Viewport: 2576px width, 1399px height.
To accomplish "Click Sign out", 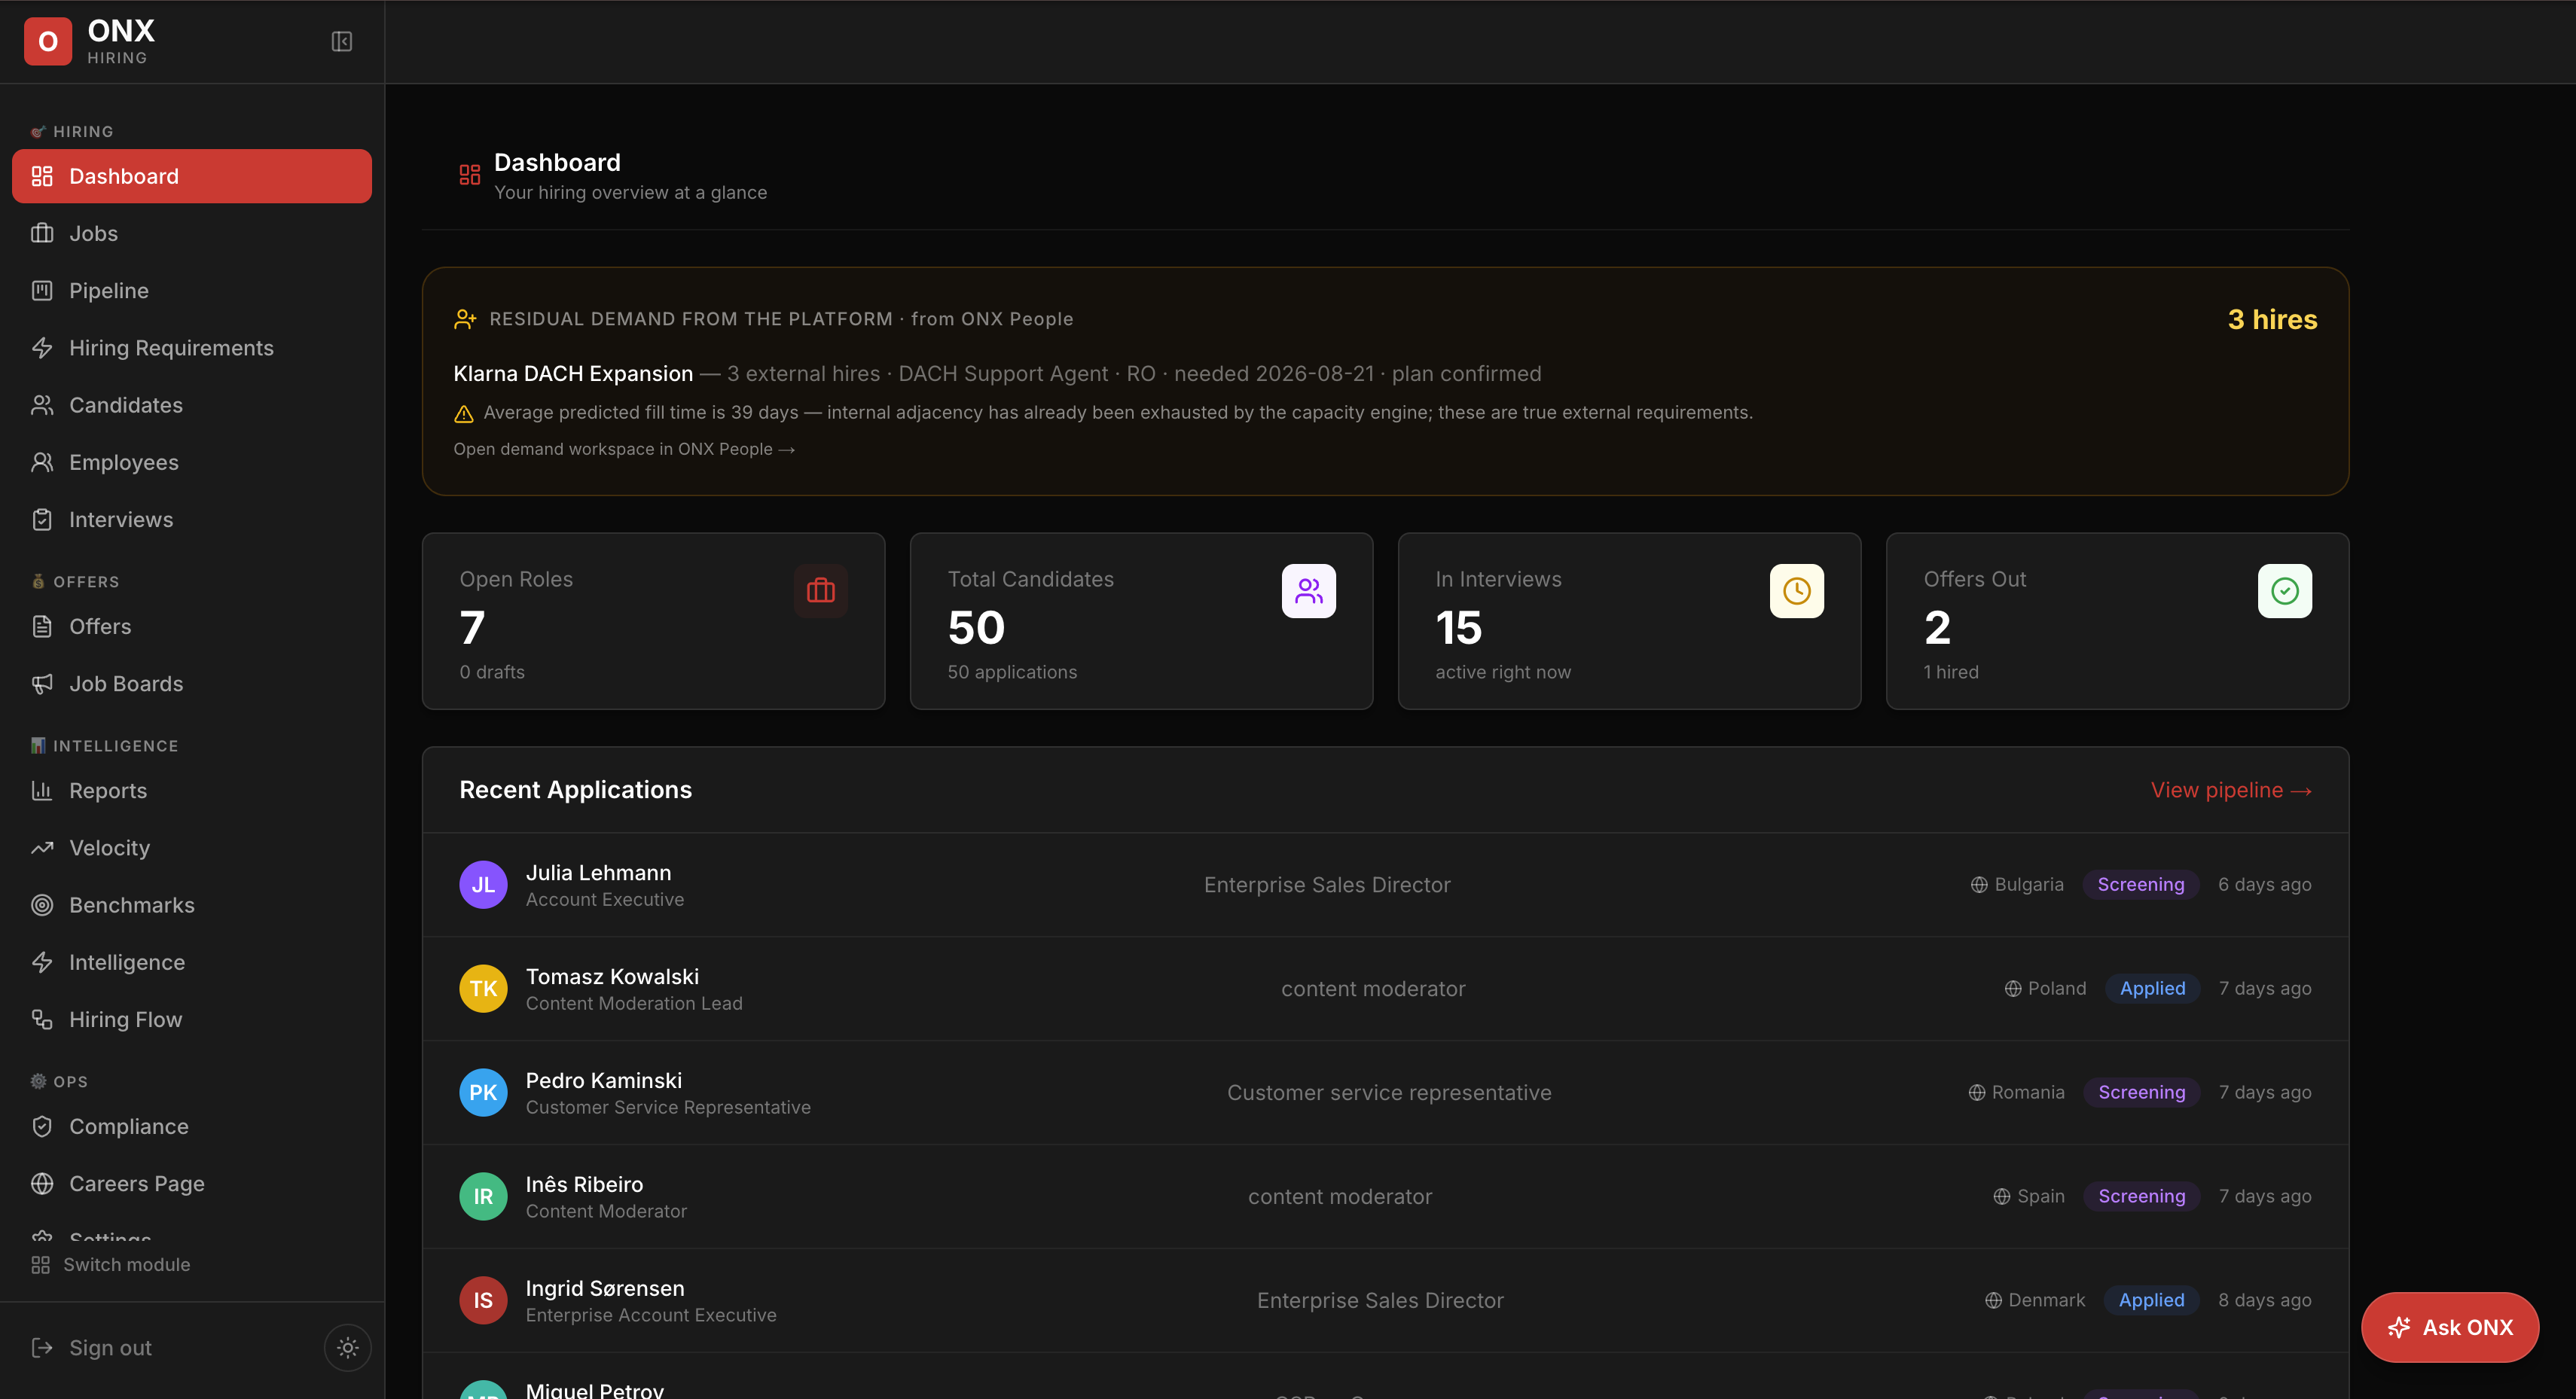I will 110,1347.
